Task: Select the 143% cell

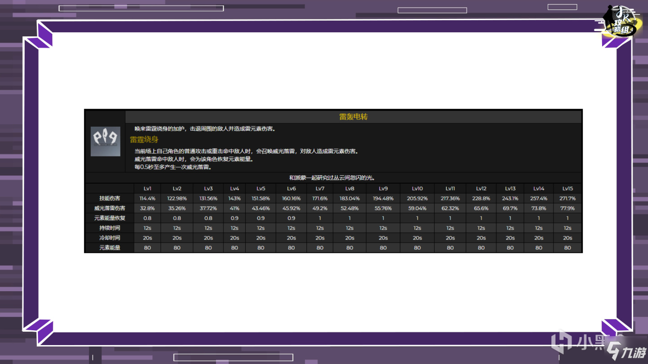Action: tap(234, 198)
